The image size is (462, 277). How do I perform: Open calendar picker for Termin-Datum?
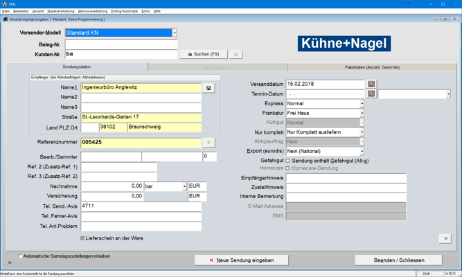(x=371, y=94)
